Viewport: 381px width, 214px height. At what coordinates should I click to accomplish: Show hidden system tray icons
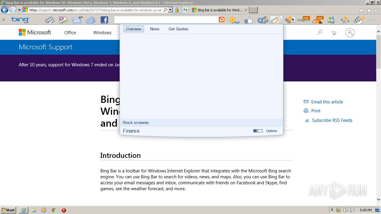click(x=332, y=210)
